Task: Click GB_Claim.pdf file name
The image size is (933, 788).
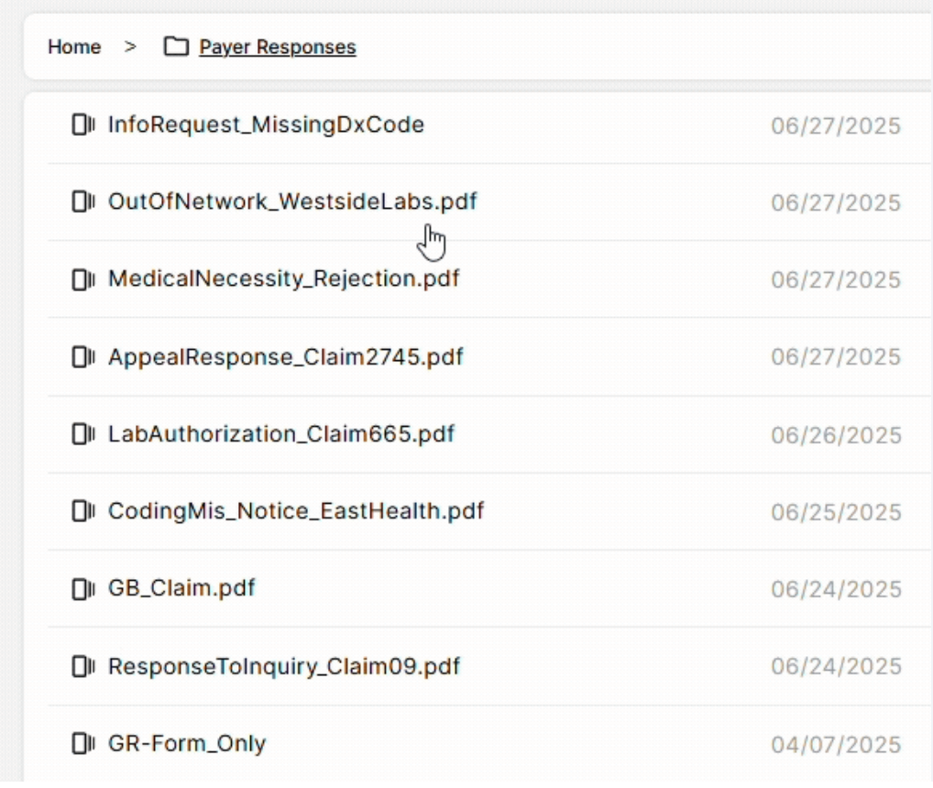Action: point(181,588)
